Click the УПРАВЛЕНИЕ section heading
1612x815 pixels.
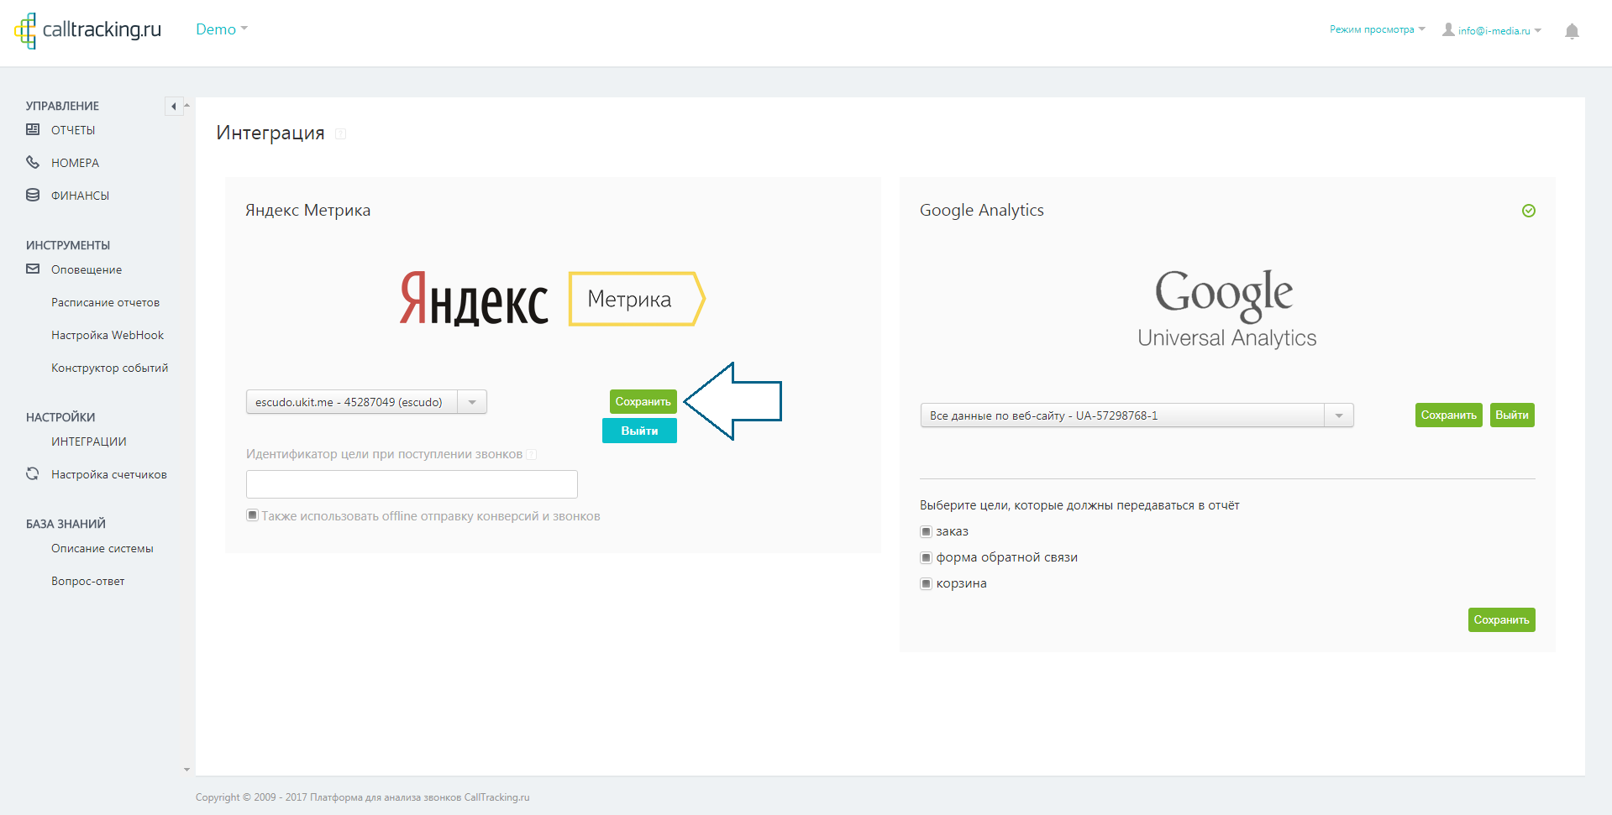pos(62,106)
